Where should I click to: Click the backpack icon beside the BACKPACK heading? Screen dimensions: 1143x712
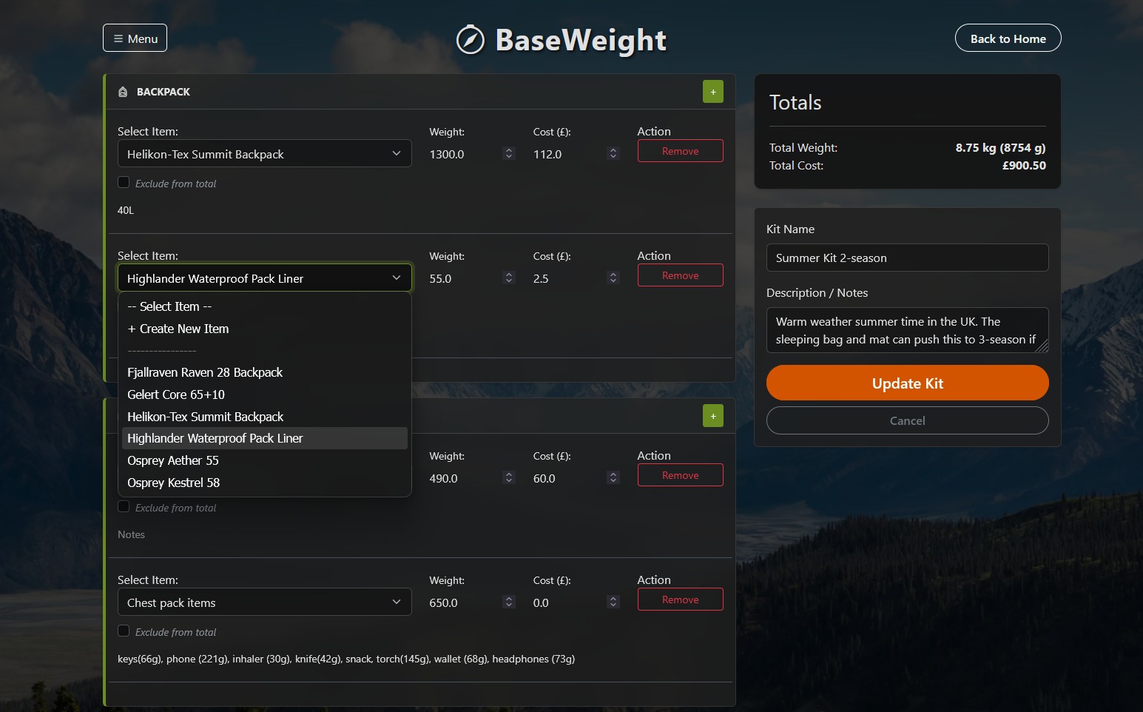123,92
